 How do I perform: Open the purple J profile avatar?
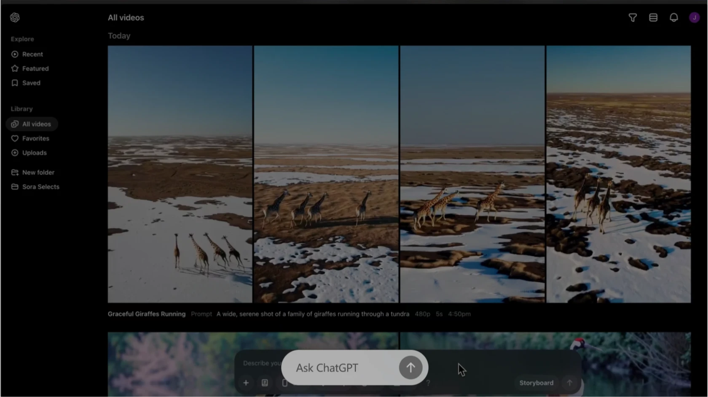694,17
